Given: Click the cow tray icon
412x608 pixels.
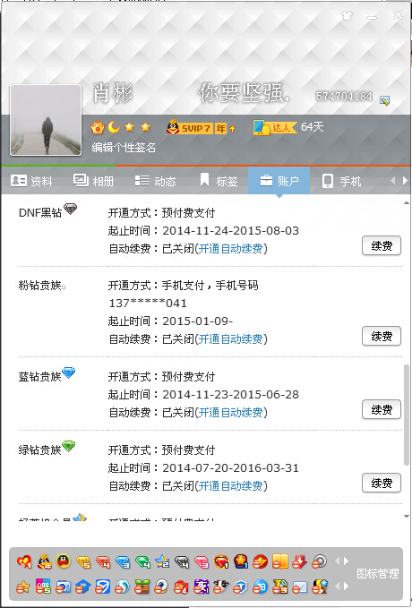Looking at the screenshot, I should (x=220, y=587).
